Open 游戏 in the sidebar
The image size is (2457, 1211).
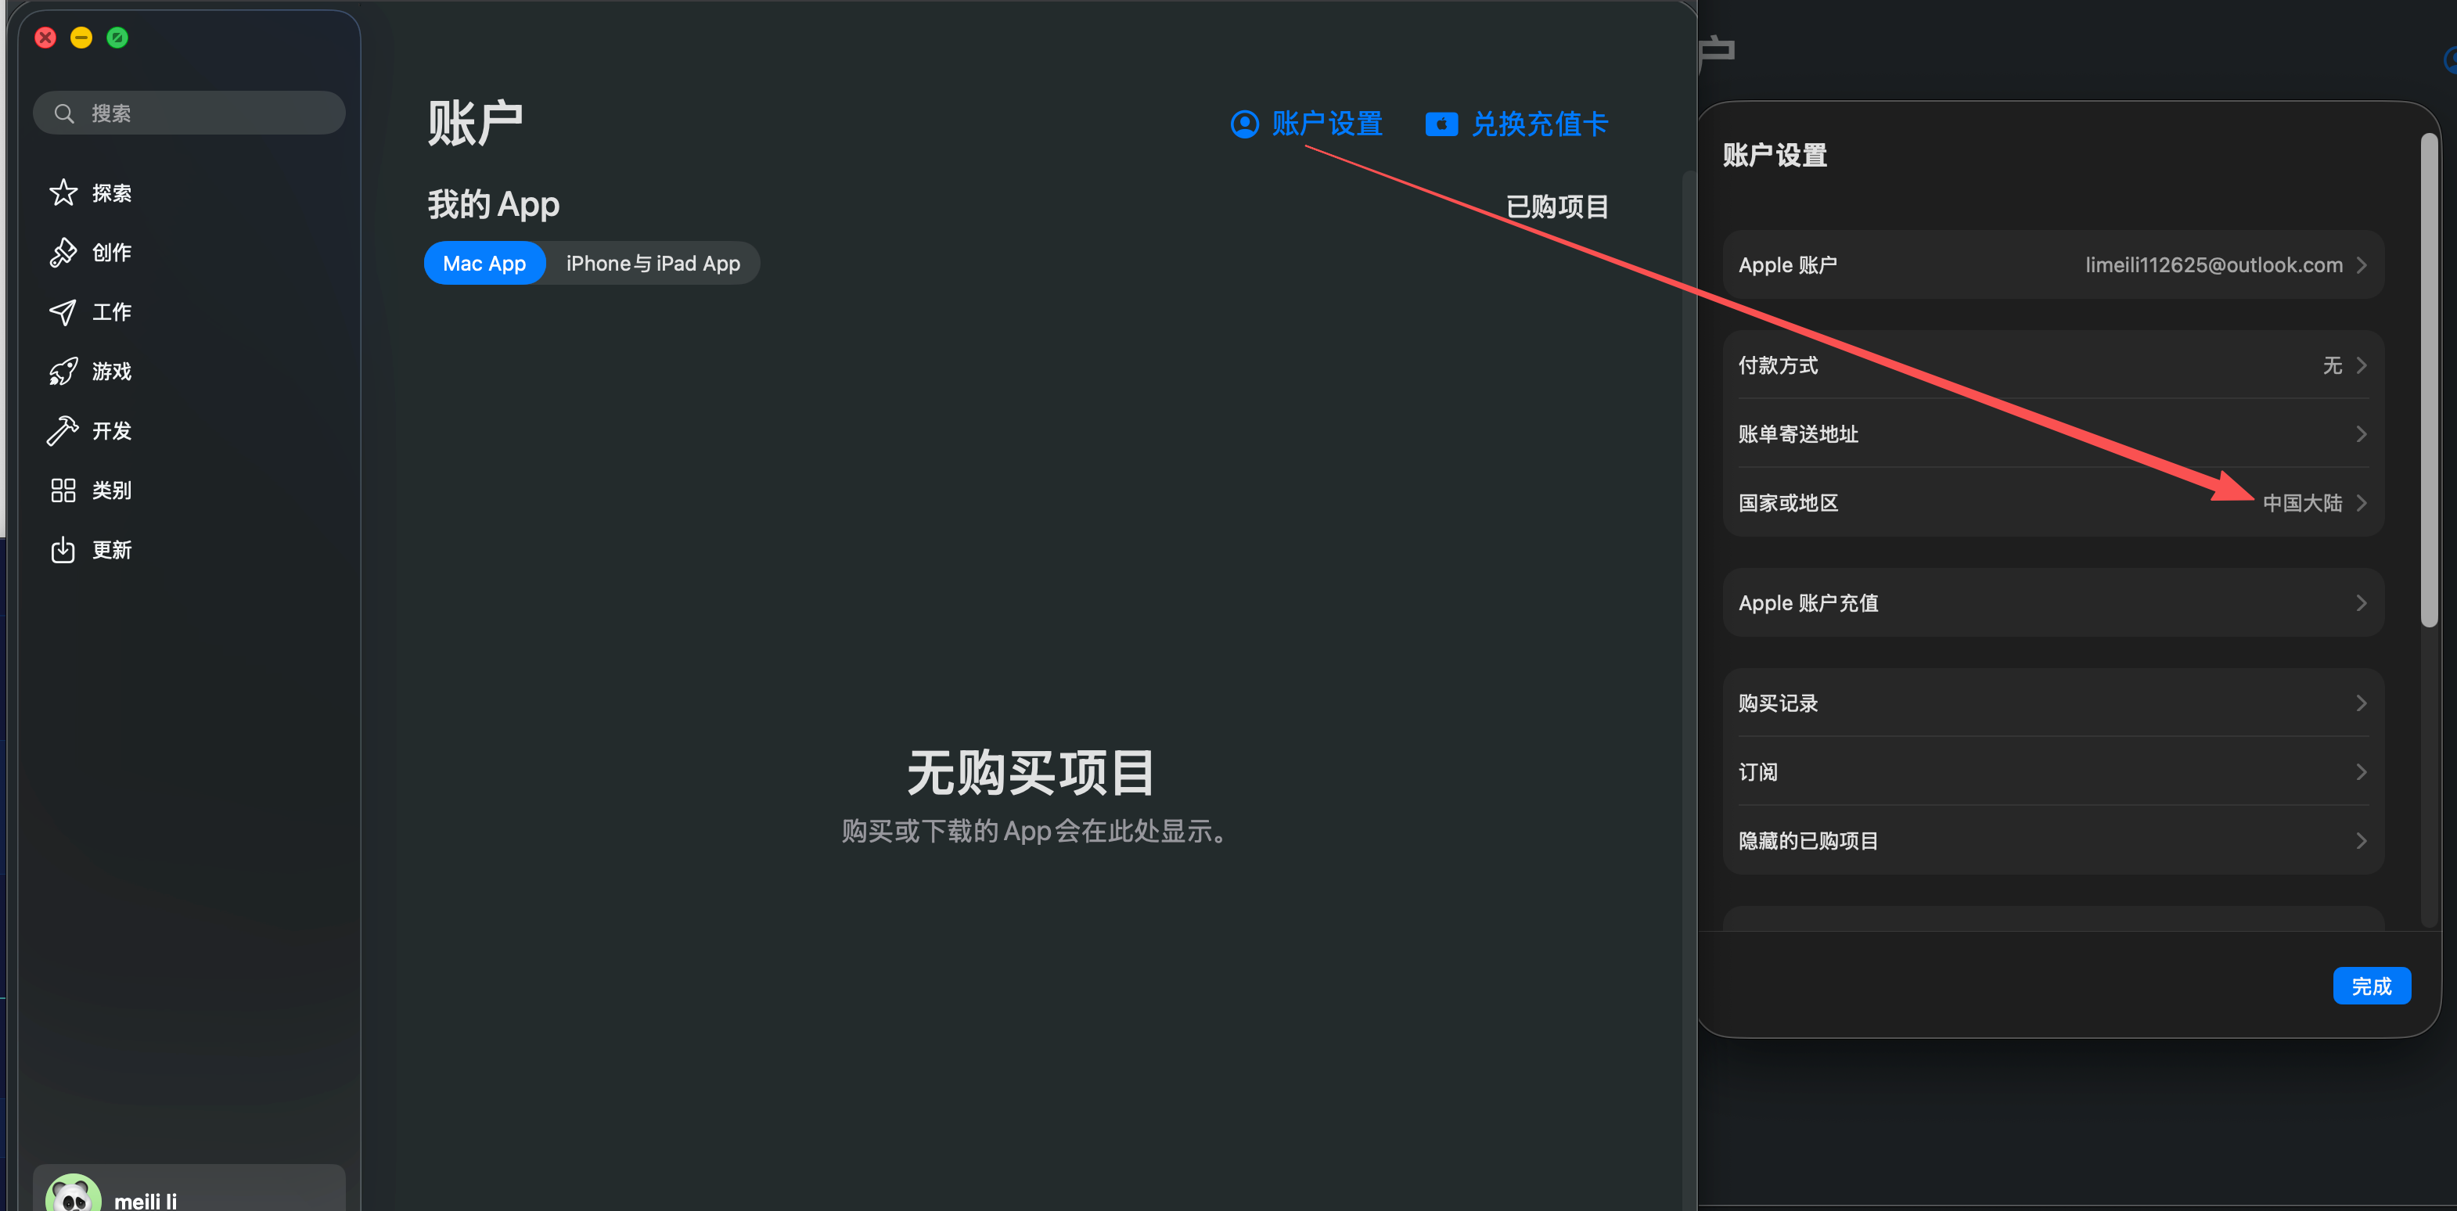coord(112,372)
